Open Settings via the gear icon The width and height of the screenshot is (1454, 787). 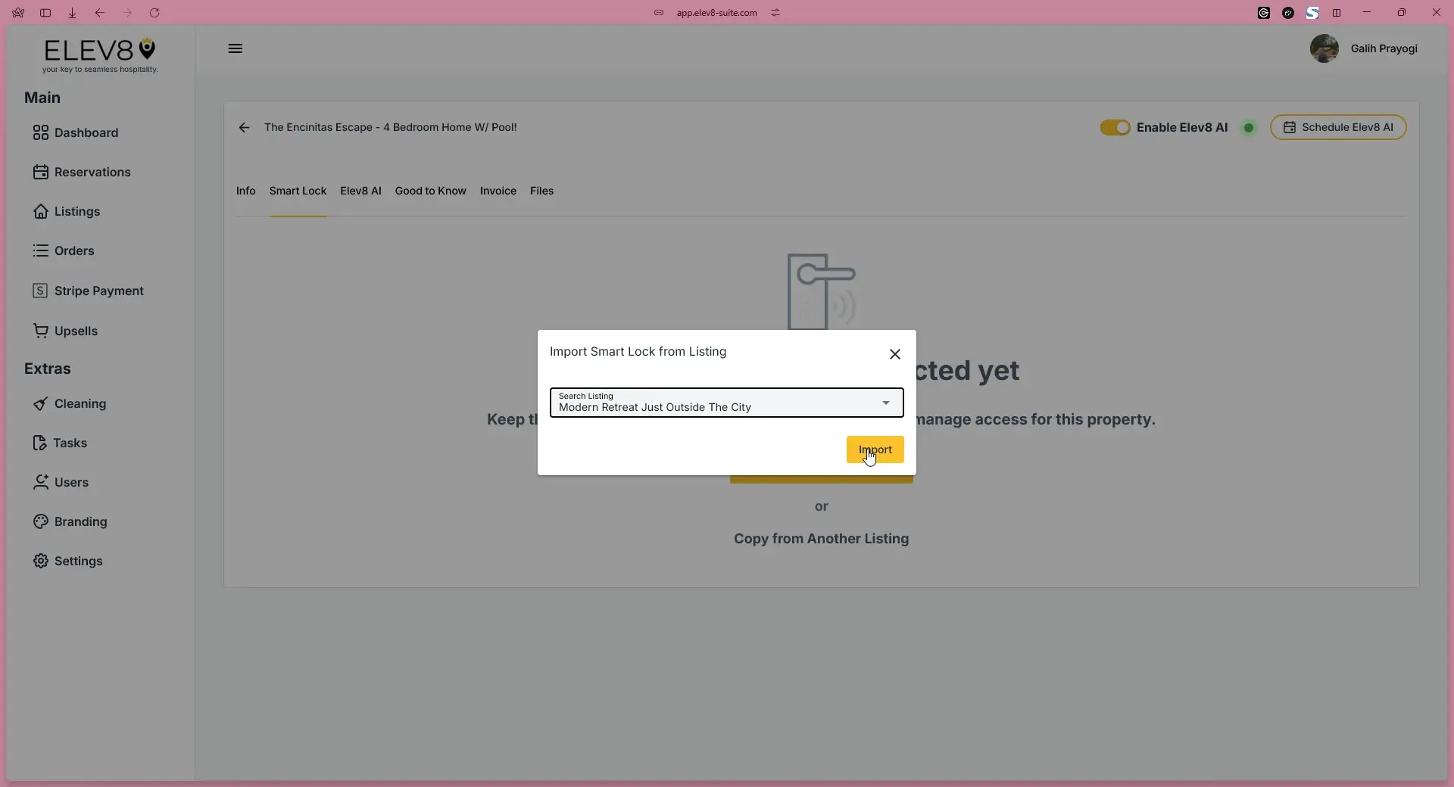42,561
